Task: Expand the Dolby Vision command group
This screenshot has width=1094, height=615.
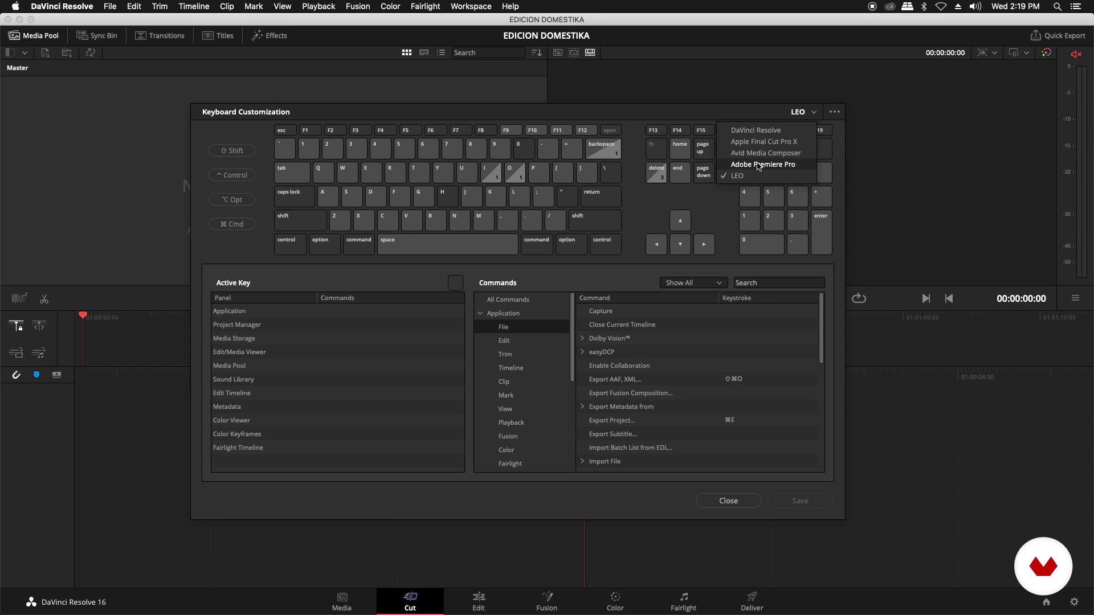Action: tap(582, 338)
